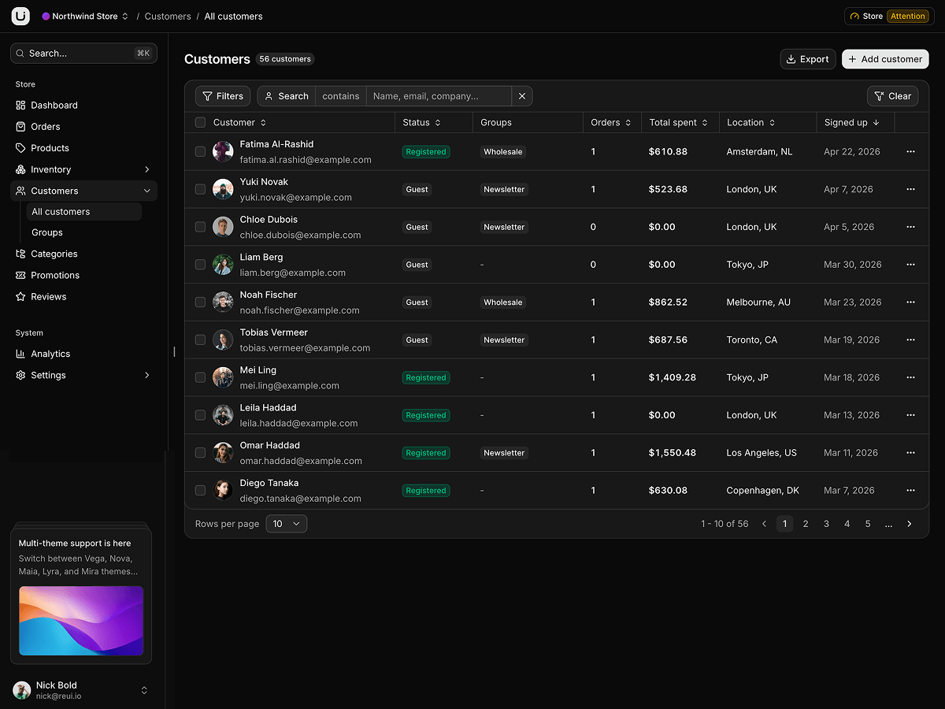Expand the Inventory sidebar section
Viewport: 945px width, 709px height.
tap(83, 169)
